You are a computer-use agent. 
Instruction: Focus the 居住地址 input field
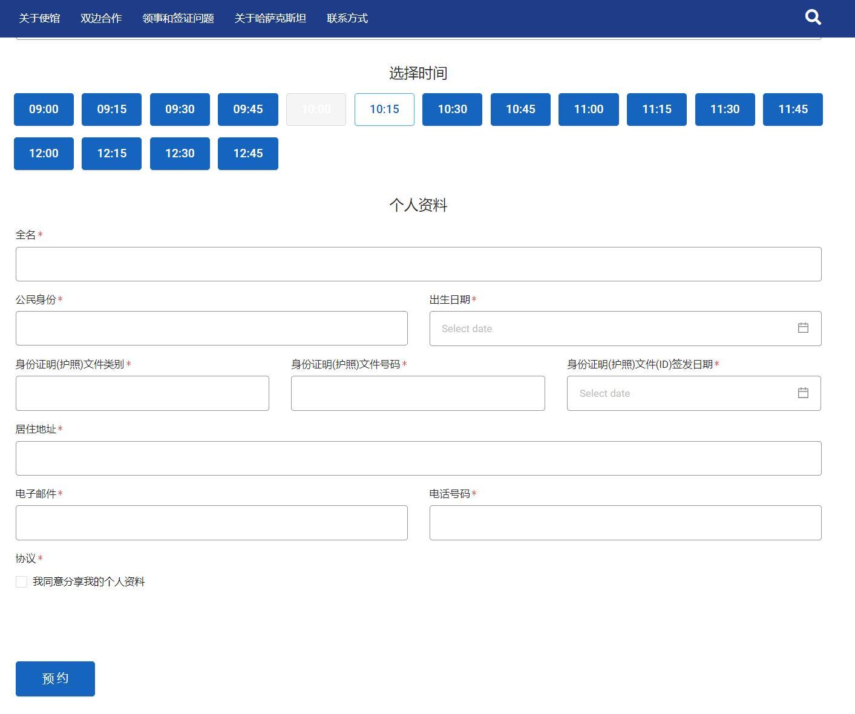coord(419,458)
